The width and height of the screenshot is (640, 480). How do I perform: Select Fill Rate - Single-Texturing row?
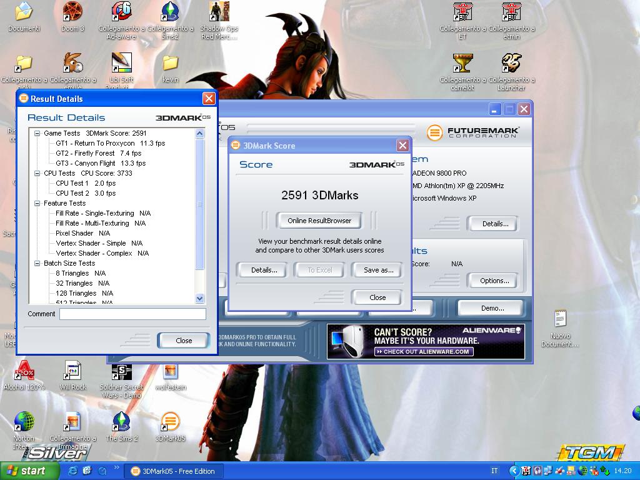(x=103, y=213)
